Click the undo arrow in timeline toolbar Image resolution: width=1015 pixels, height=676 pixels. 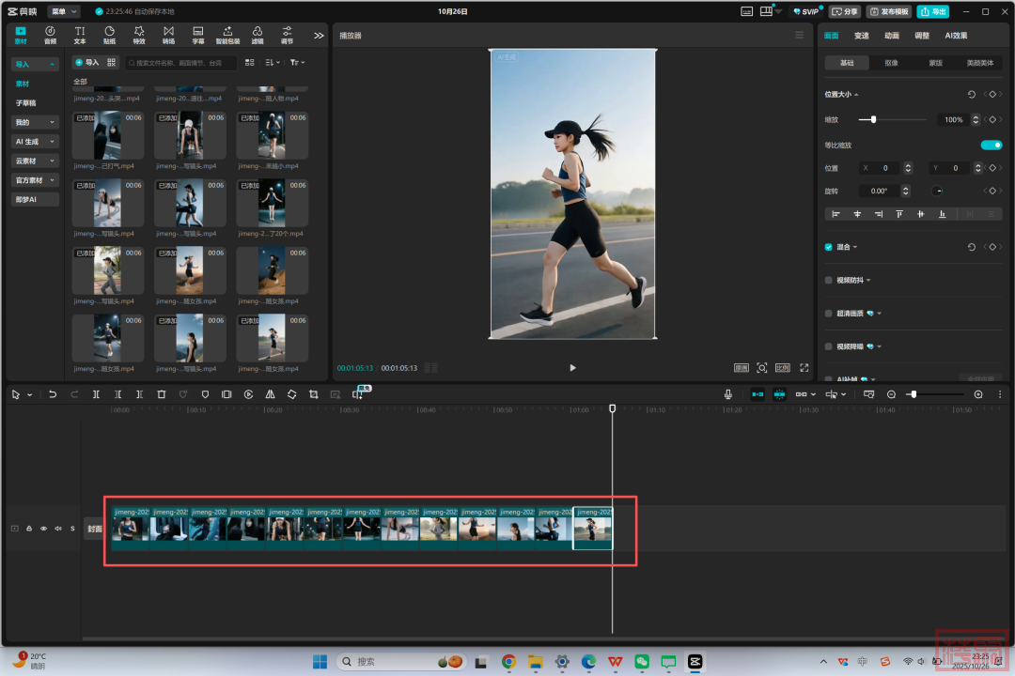[53, 395]
